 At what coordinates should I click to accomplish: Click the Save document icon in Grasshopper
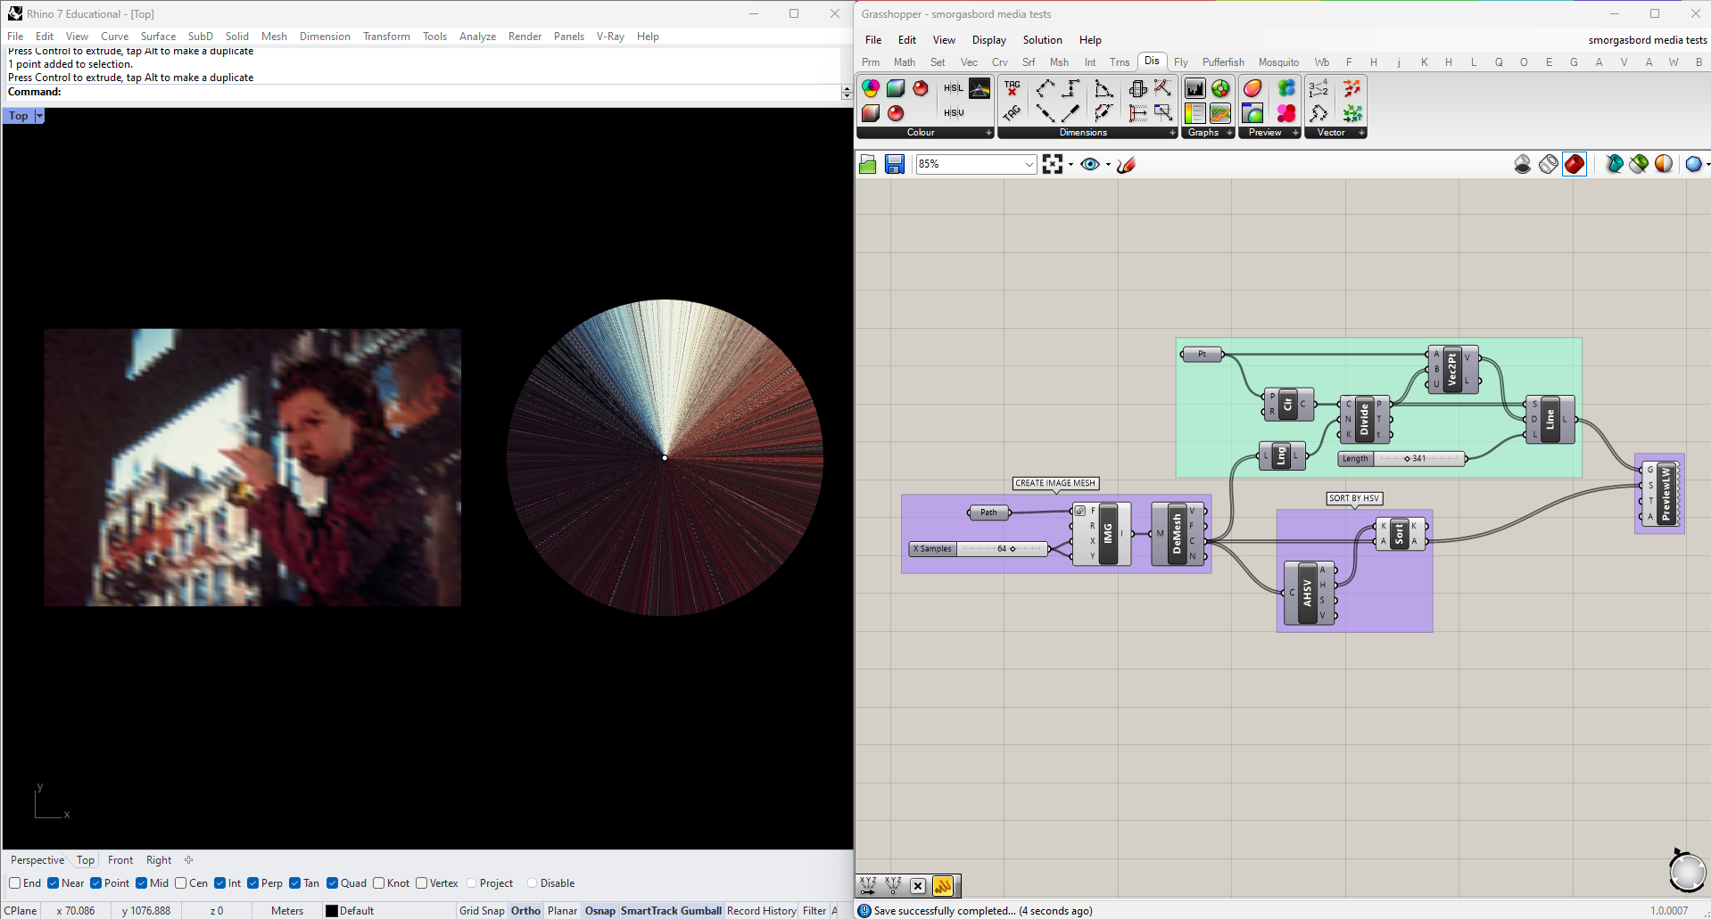pyautogui.click(x=895, y=164)
